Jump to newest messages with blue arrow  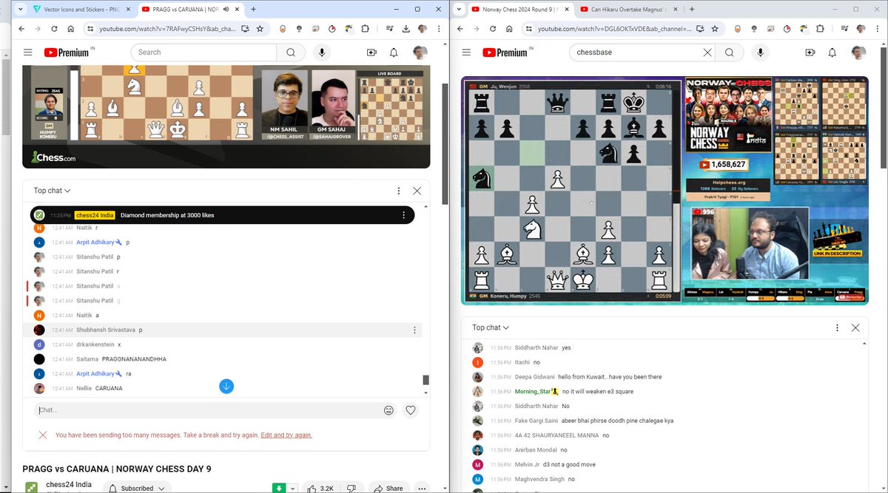pos(226,387)
